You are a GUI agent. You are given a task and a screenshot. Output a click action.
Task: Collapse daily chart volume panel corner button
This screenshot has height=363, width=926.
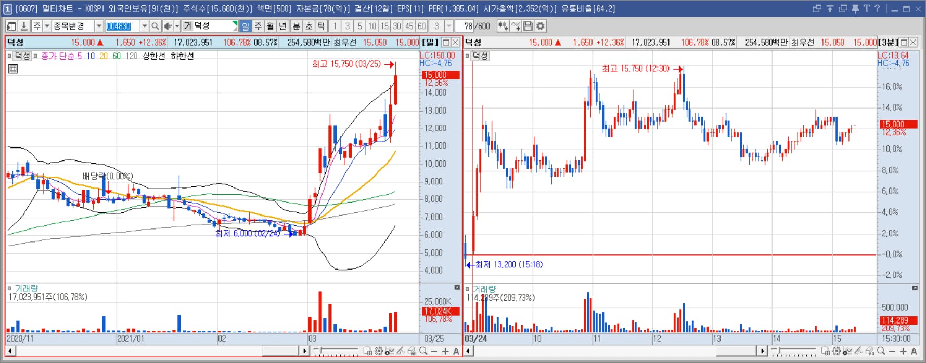coord(457,287)
